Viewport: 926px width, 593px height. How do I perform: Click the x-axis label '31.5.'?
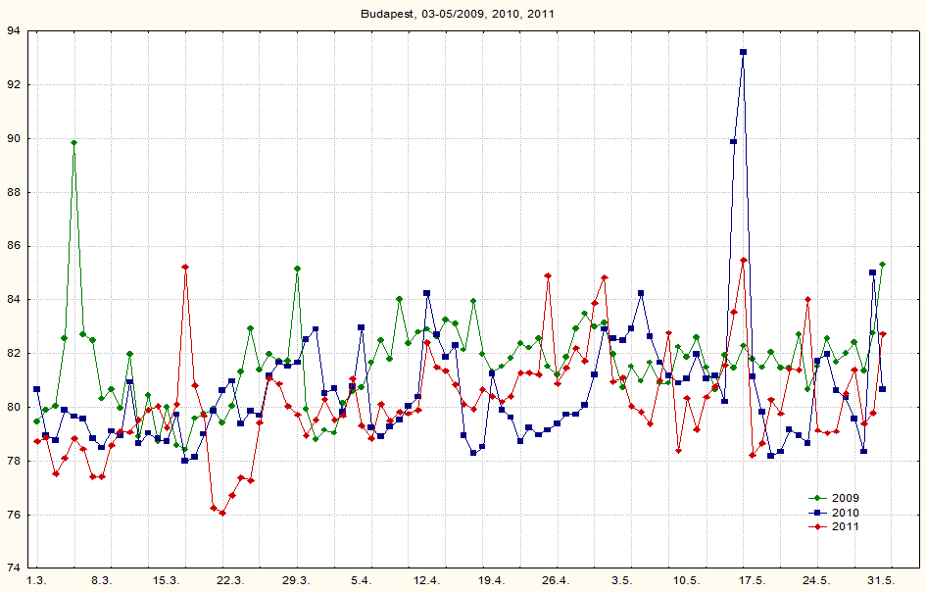click(881, 581)
